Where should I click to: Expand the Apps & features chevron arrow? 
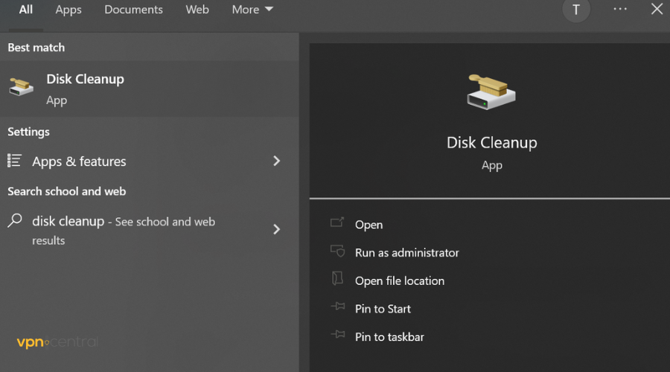tap(276, 161)
